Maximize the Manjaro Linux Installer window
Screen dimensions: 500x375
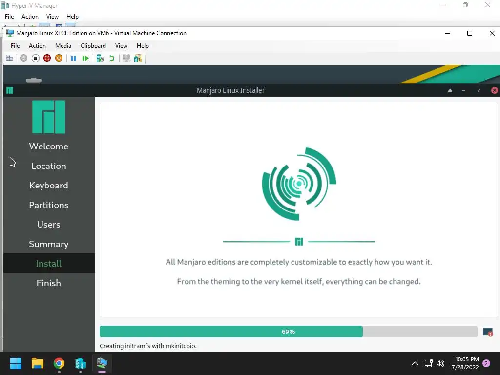tap(479, 90)
